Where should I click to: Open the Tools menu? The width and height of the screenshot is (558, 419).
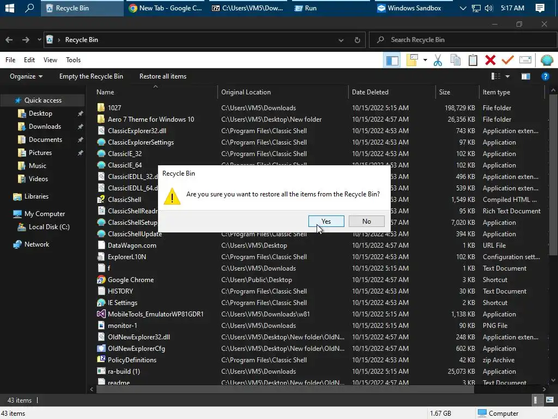[x=74, y=60]
